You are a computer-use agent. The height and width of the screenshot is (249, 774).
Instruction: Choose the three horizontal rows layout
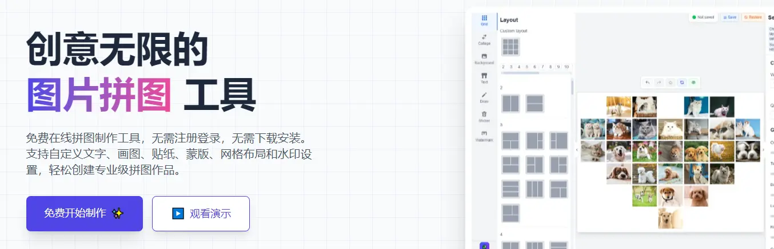tap(510, 189)
